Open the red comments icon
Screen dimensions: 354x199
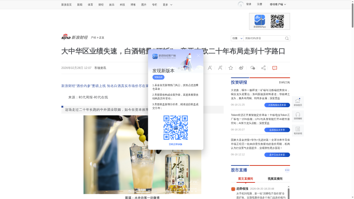(274, 68)
